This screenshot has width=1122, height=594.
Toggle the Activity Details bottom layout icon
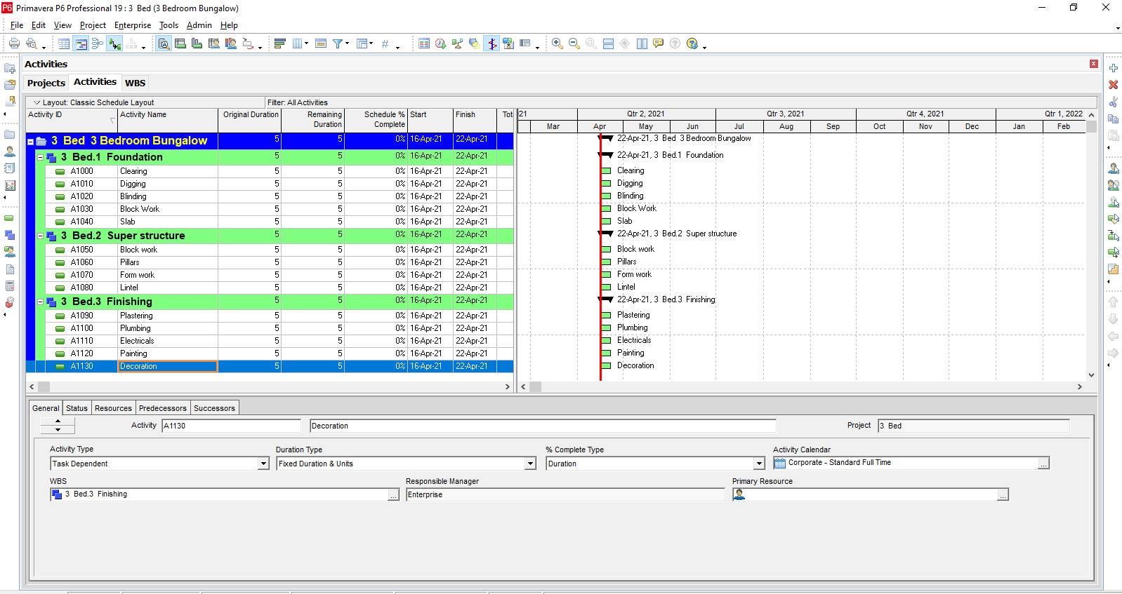click(x=164, y=43)
